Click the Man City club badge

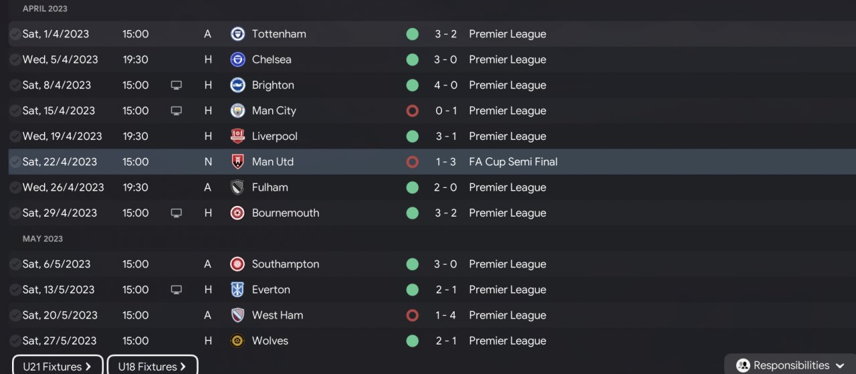(x=237, y=111)
